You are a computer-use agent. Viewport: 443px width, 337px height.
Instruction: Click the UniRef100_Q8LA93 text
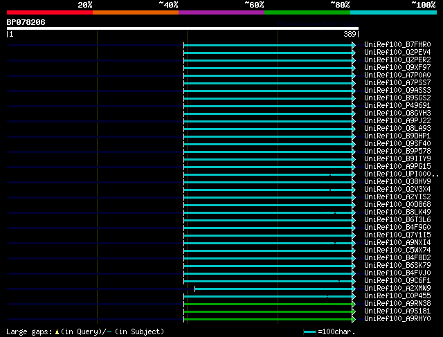pos(397,129)
